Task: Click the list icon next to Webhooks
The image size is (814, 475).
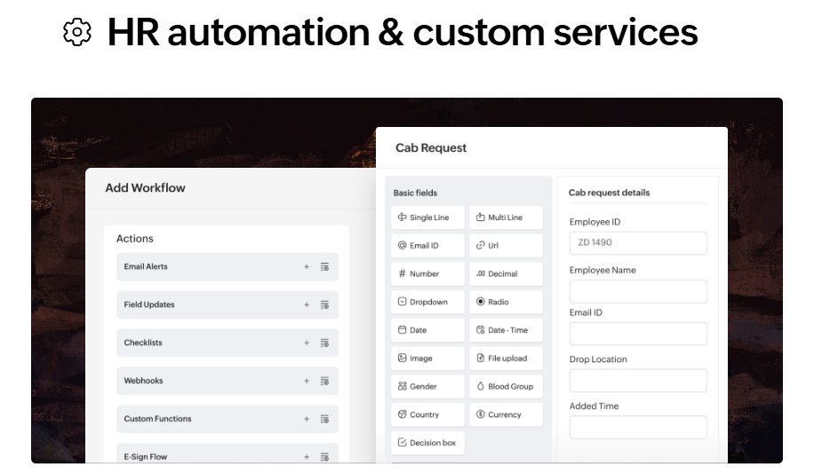Action: click(x=324, y=381)
